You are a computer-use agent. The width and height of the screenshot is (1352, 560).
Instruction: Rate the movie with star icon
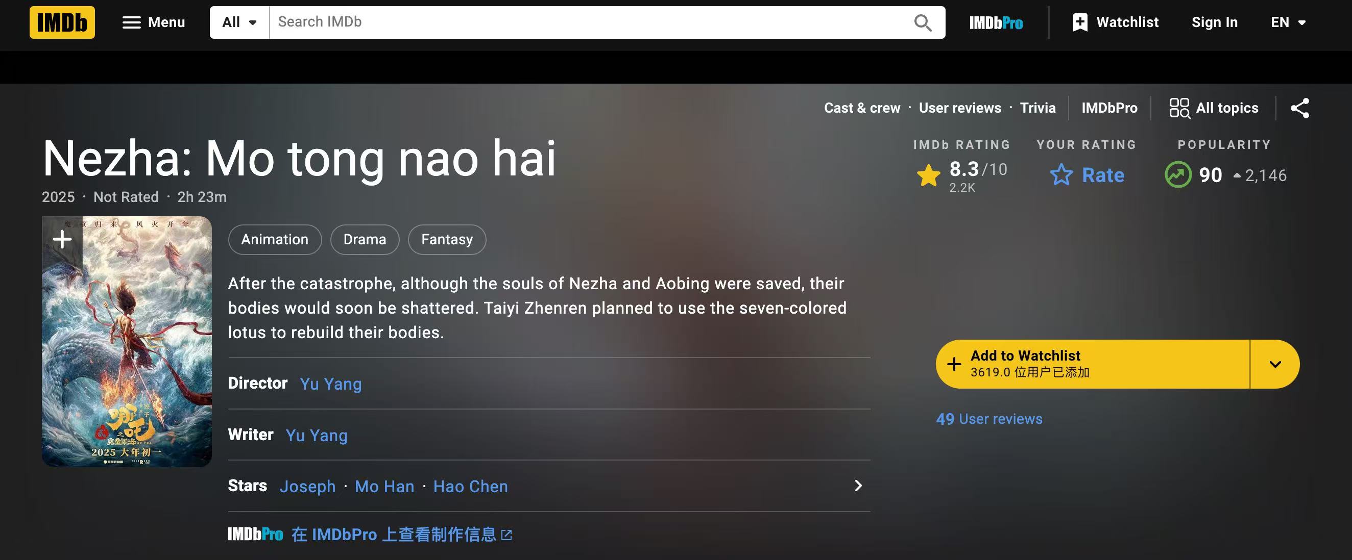(1061, 175)
